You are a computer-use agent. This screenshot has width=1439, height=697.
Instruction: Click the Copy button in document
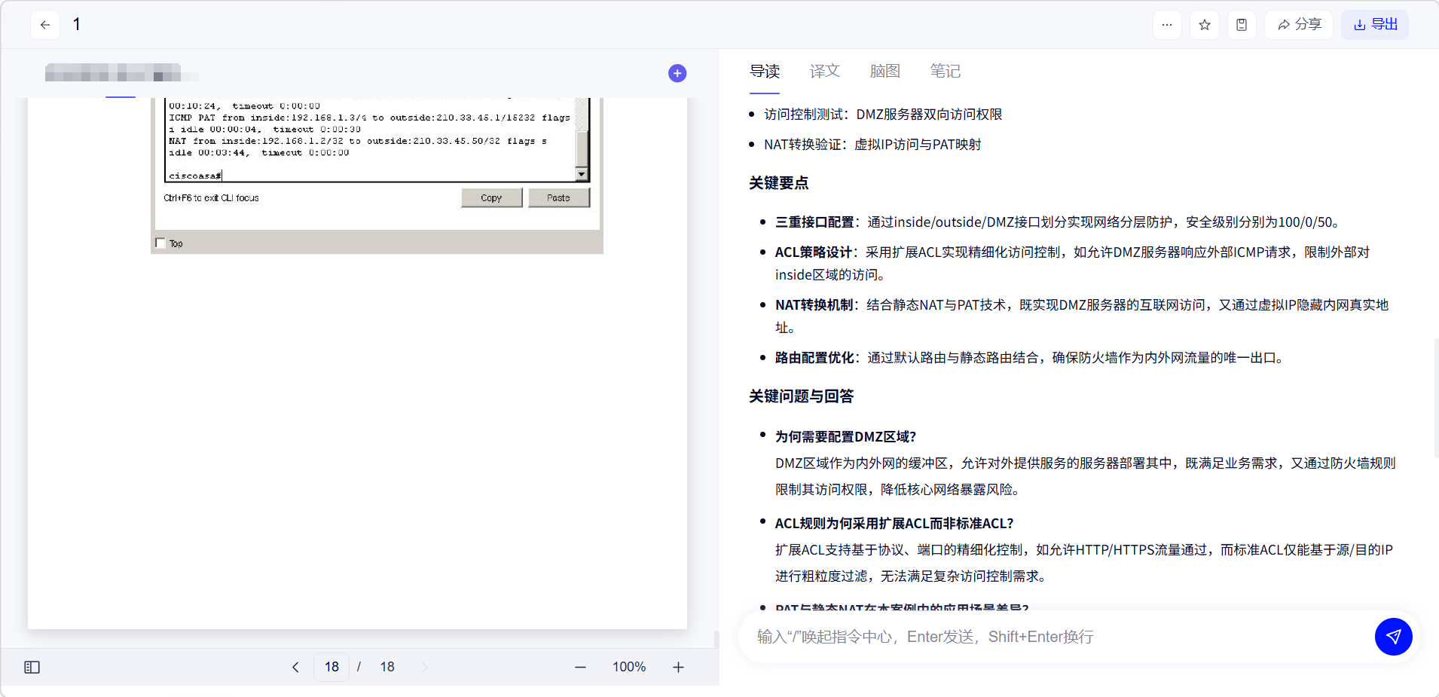point(491,197)
